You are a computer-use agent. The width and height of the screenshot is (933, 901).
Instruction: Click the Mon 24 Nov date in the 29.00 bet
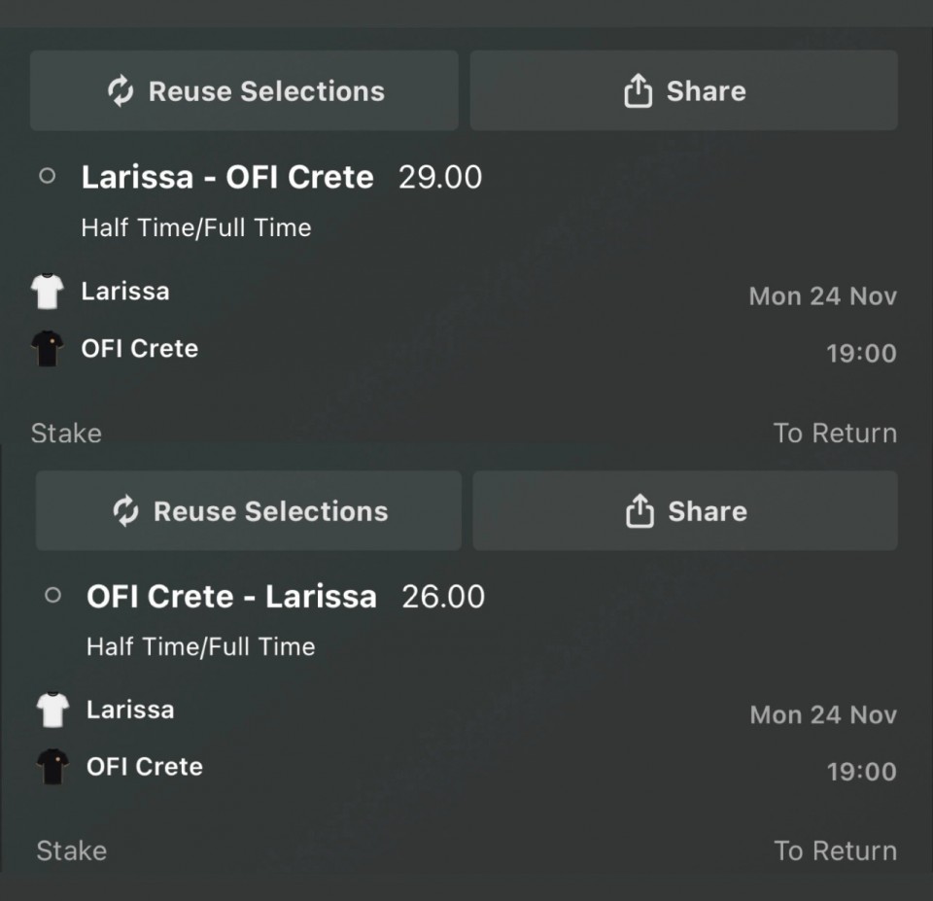(822, 296)
